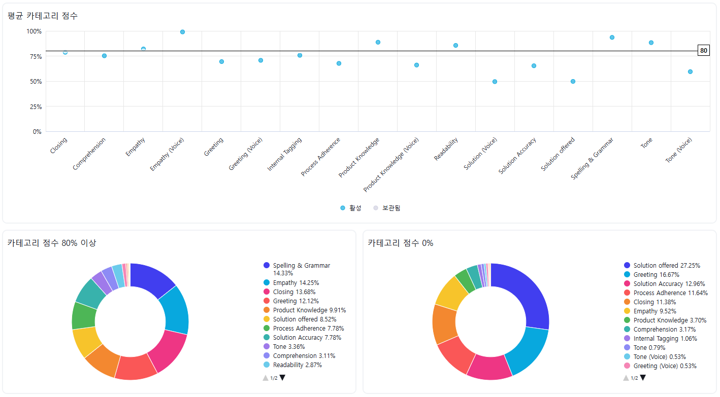The width and height of the screenshot is (720, 397).
Task: Go to next legend page in 80% 이상 chart
Action: (282, 378)
